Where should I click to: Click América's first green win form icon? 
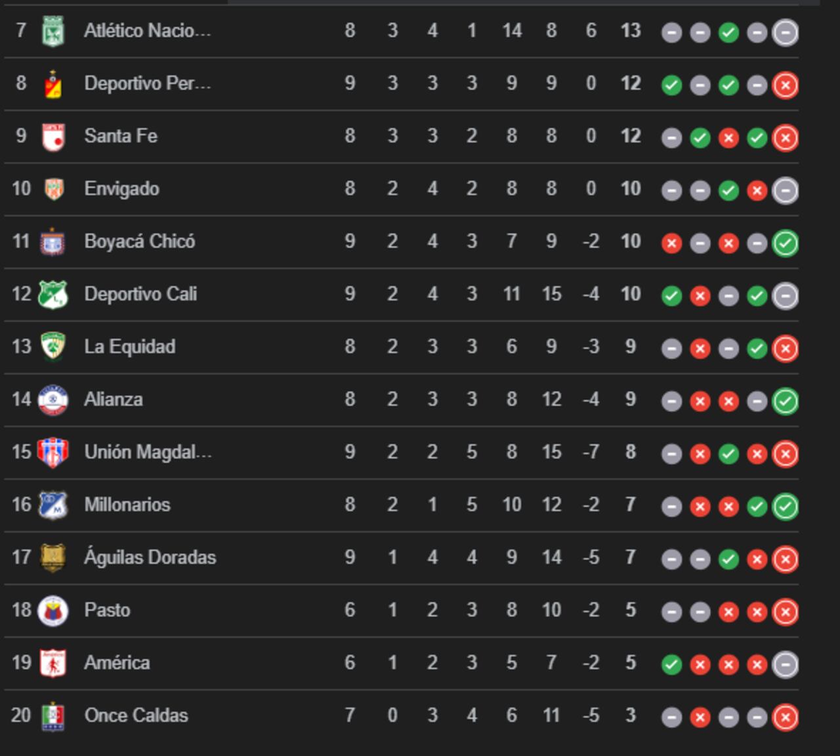coord(671,665)
